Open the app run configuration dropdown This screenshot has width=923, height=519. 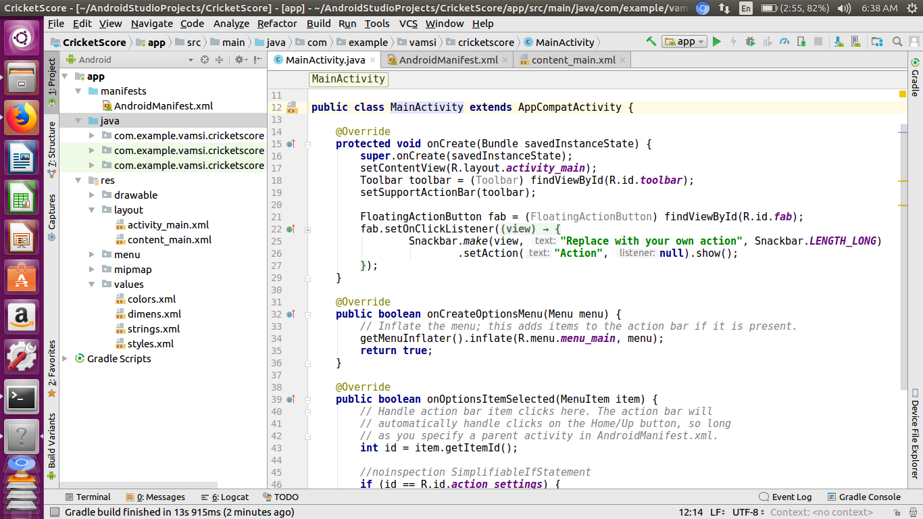click(684, 42)
